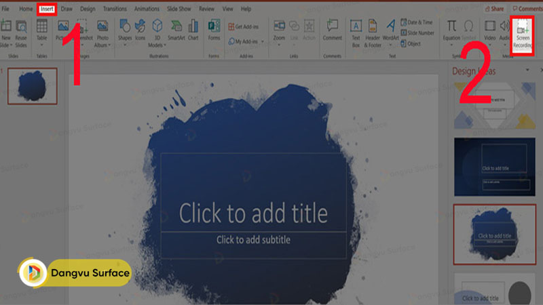Insert Forms
The width and height of the screenshot is (543, 305).
tap(214, 30)
